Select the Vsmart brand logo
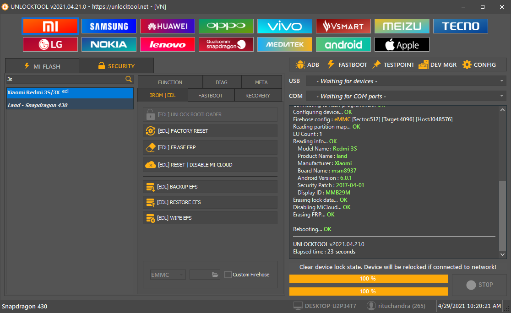Image resolution: width=511 pixels, height=313 pixels. tap(343, 26)
